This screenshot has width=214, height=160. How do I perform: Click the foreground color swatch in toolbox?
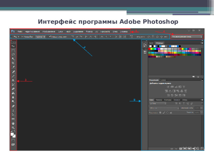(x=12, y=134)
